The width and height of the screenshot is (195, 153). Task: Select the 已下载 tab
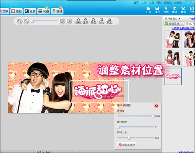tap(190, 24)
